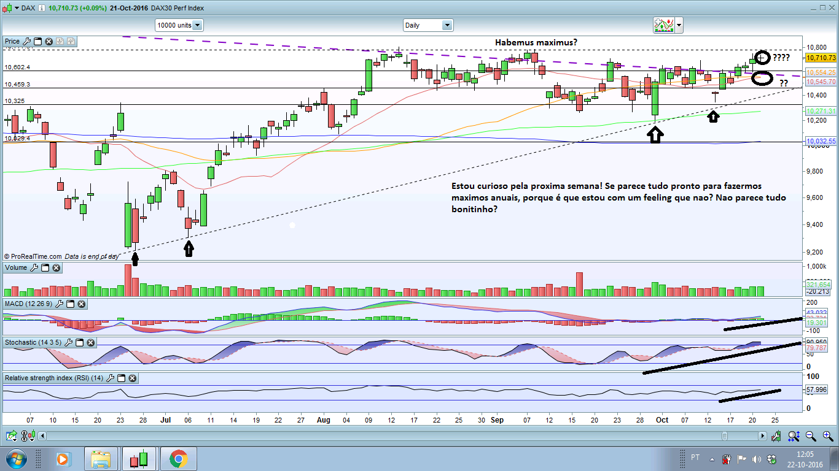
Task: Open Google Chrome from taskbar
Action: [178, 459]
